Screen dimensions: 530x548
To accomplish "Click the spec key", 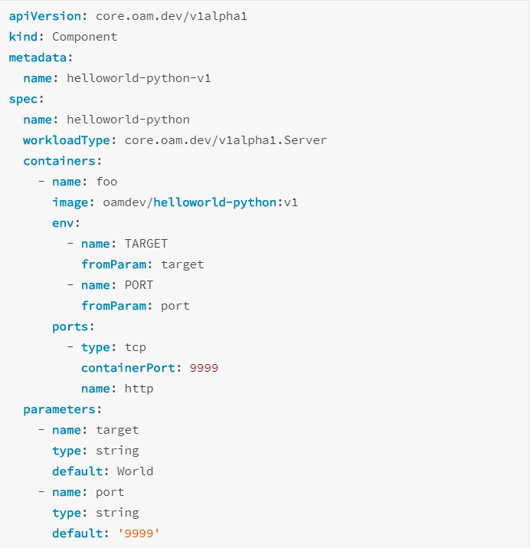I will (x=24, y=100).
